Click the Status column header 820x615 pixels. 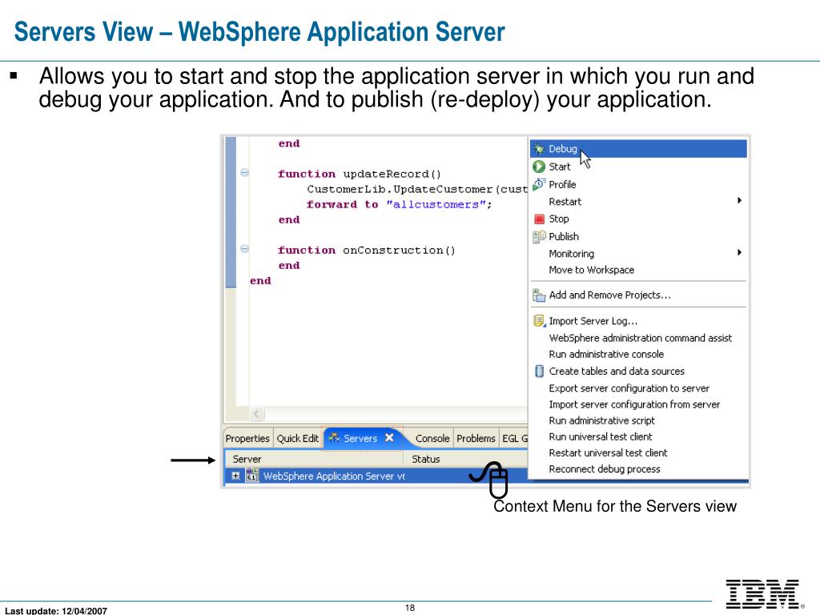[x=467, y=459]
